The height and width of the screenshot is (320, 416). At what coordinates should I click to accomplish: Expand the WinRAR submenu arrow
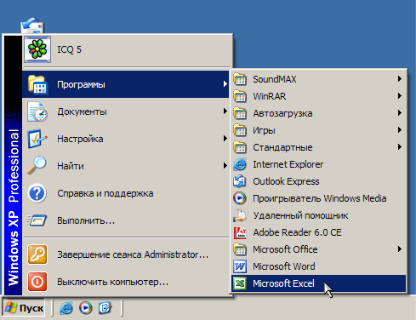[400, 95]
